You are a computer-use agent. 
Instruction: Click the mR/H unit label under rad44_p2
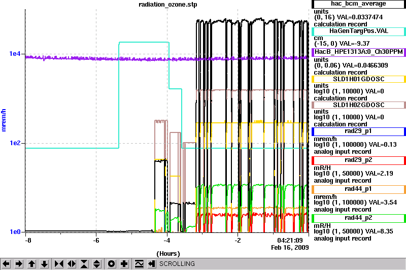point(322,226)
